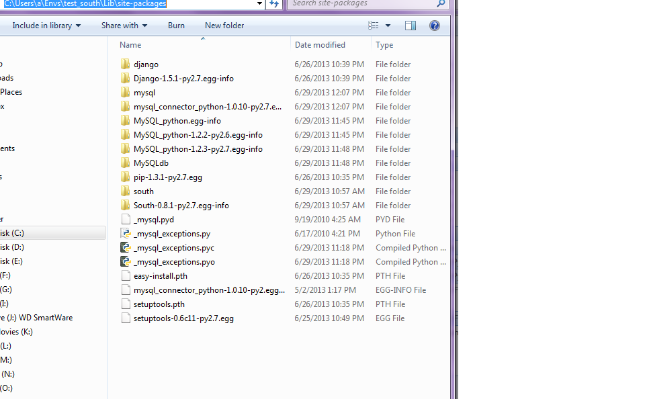Select the MySQL_python-1.2.3-py2.7.egg-info folder icon
645x399 pixels.
point(126,149)
